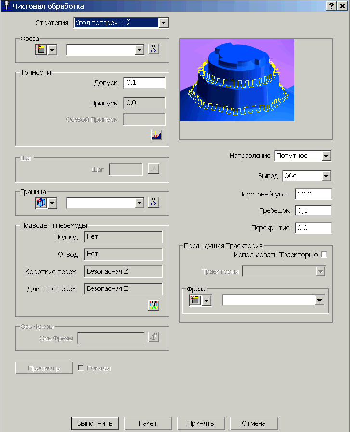
Task: Close the Чистовая обработка dialog
Action: (x=342, y=6)
